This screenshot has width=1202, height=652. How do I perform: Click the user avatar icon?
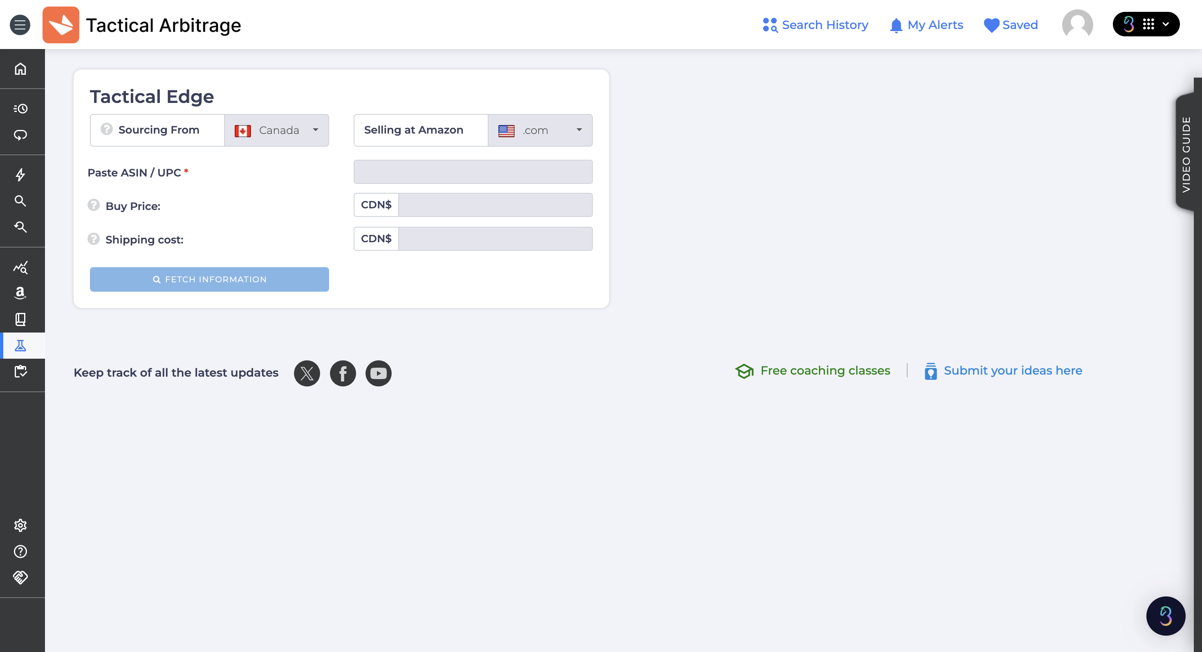click(x=1077, y=24)
